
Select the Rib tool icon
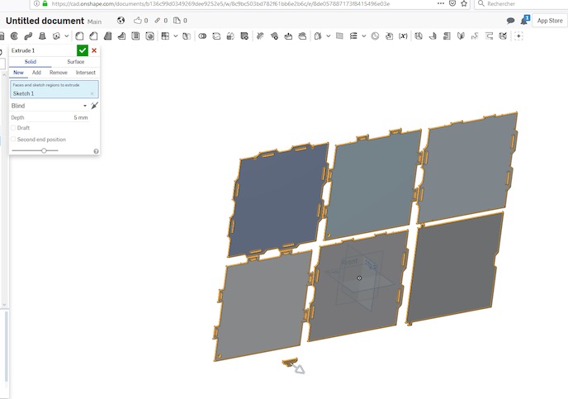point(121,36)
